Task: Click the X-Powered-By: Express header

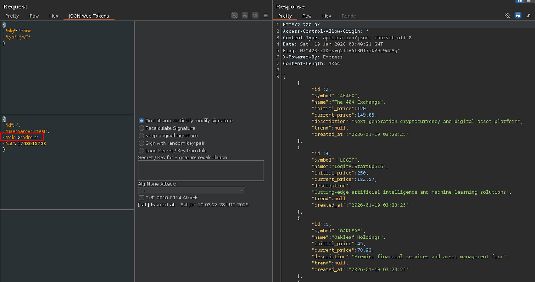Action: click(313, 57)
